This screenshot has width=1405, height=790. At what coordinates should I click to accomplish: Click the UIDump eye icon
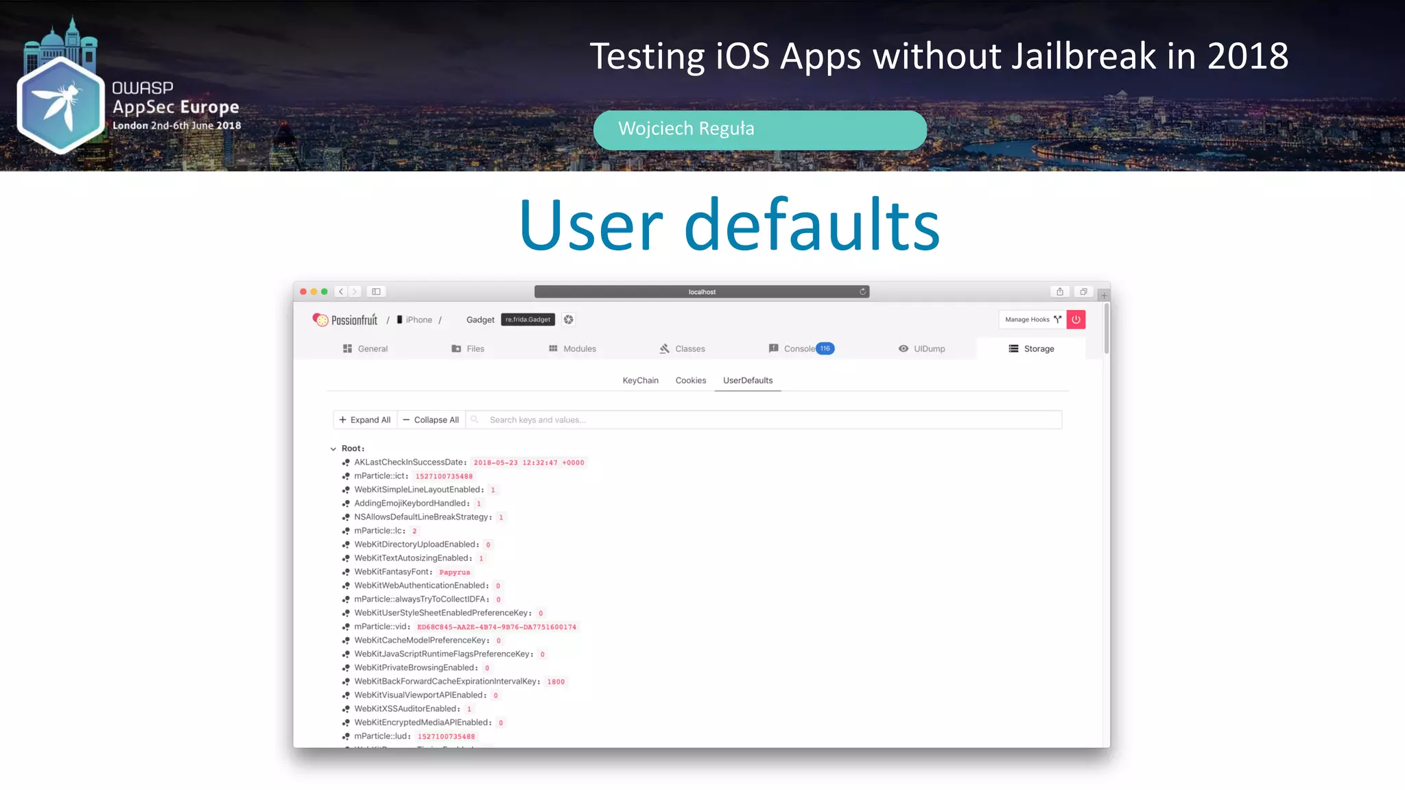904,349
